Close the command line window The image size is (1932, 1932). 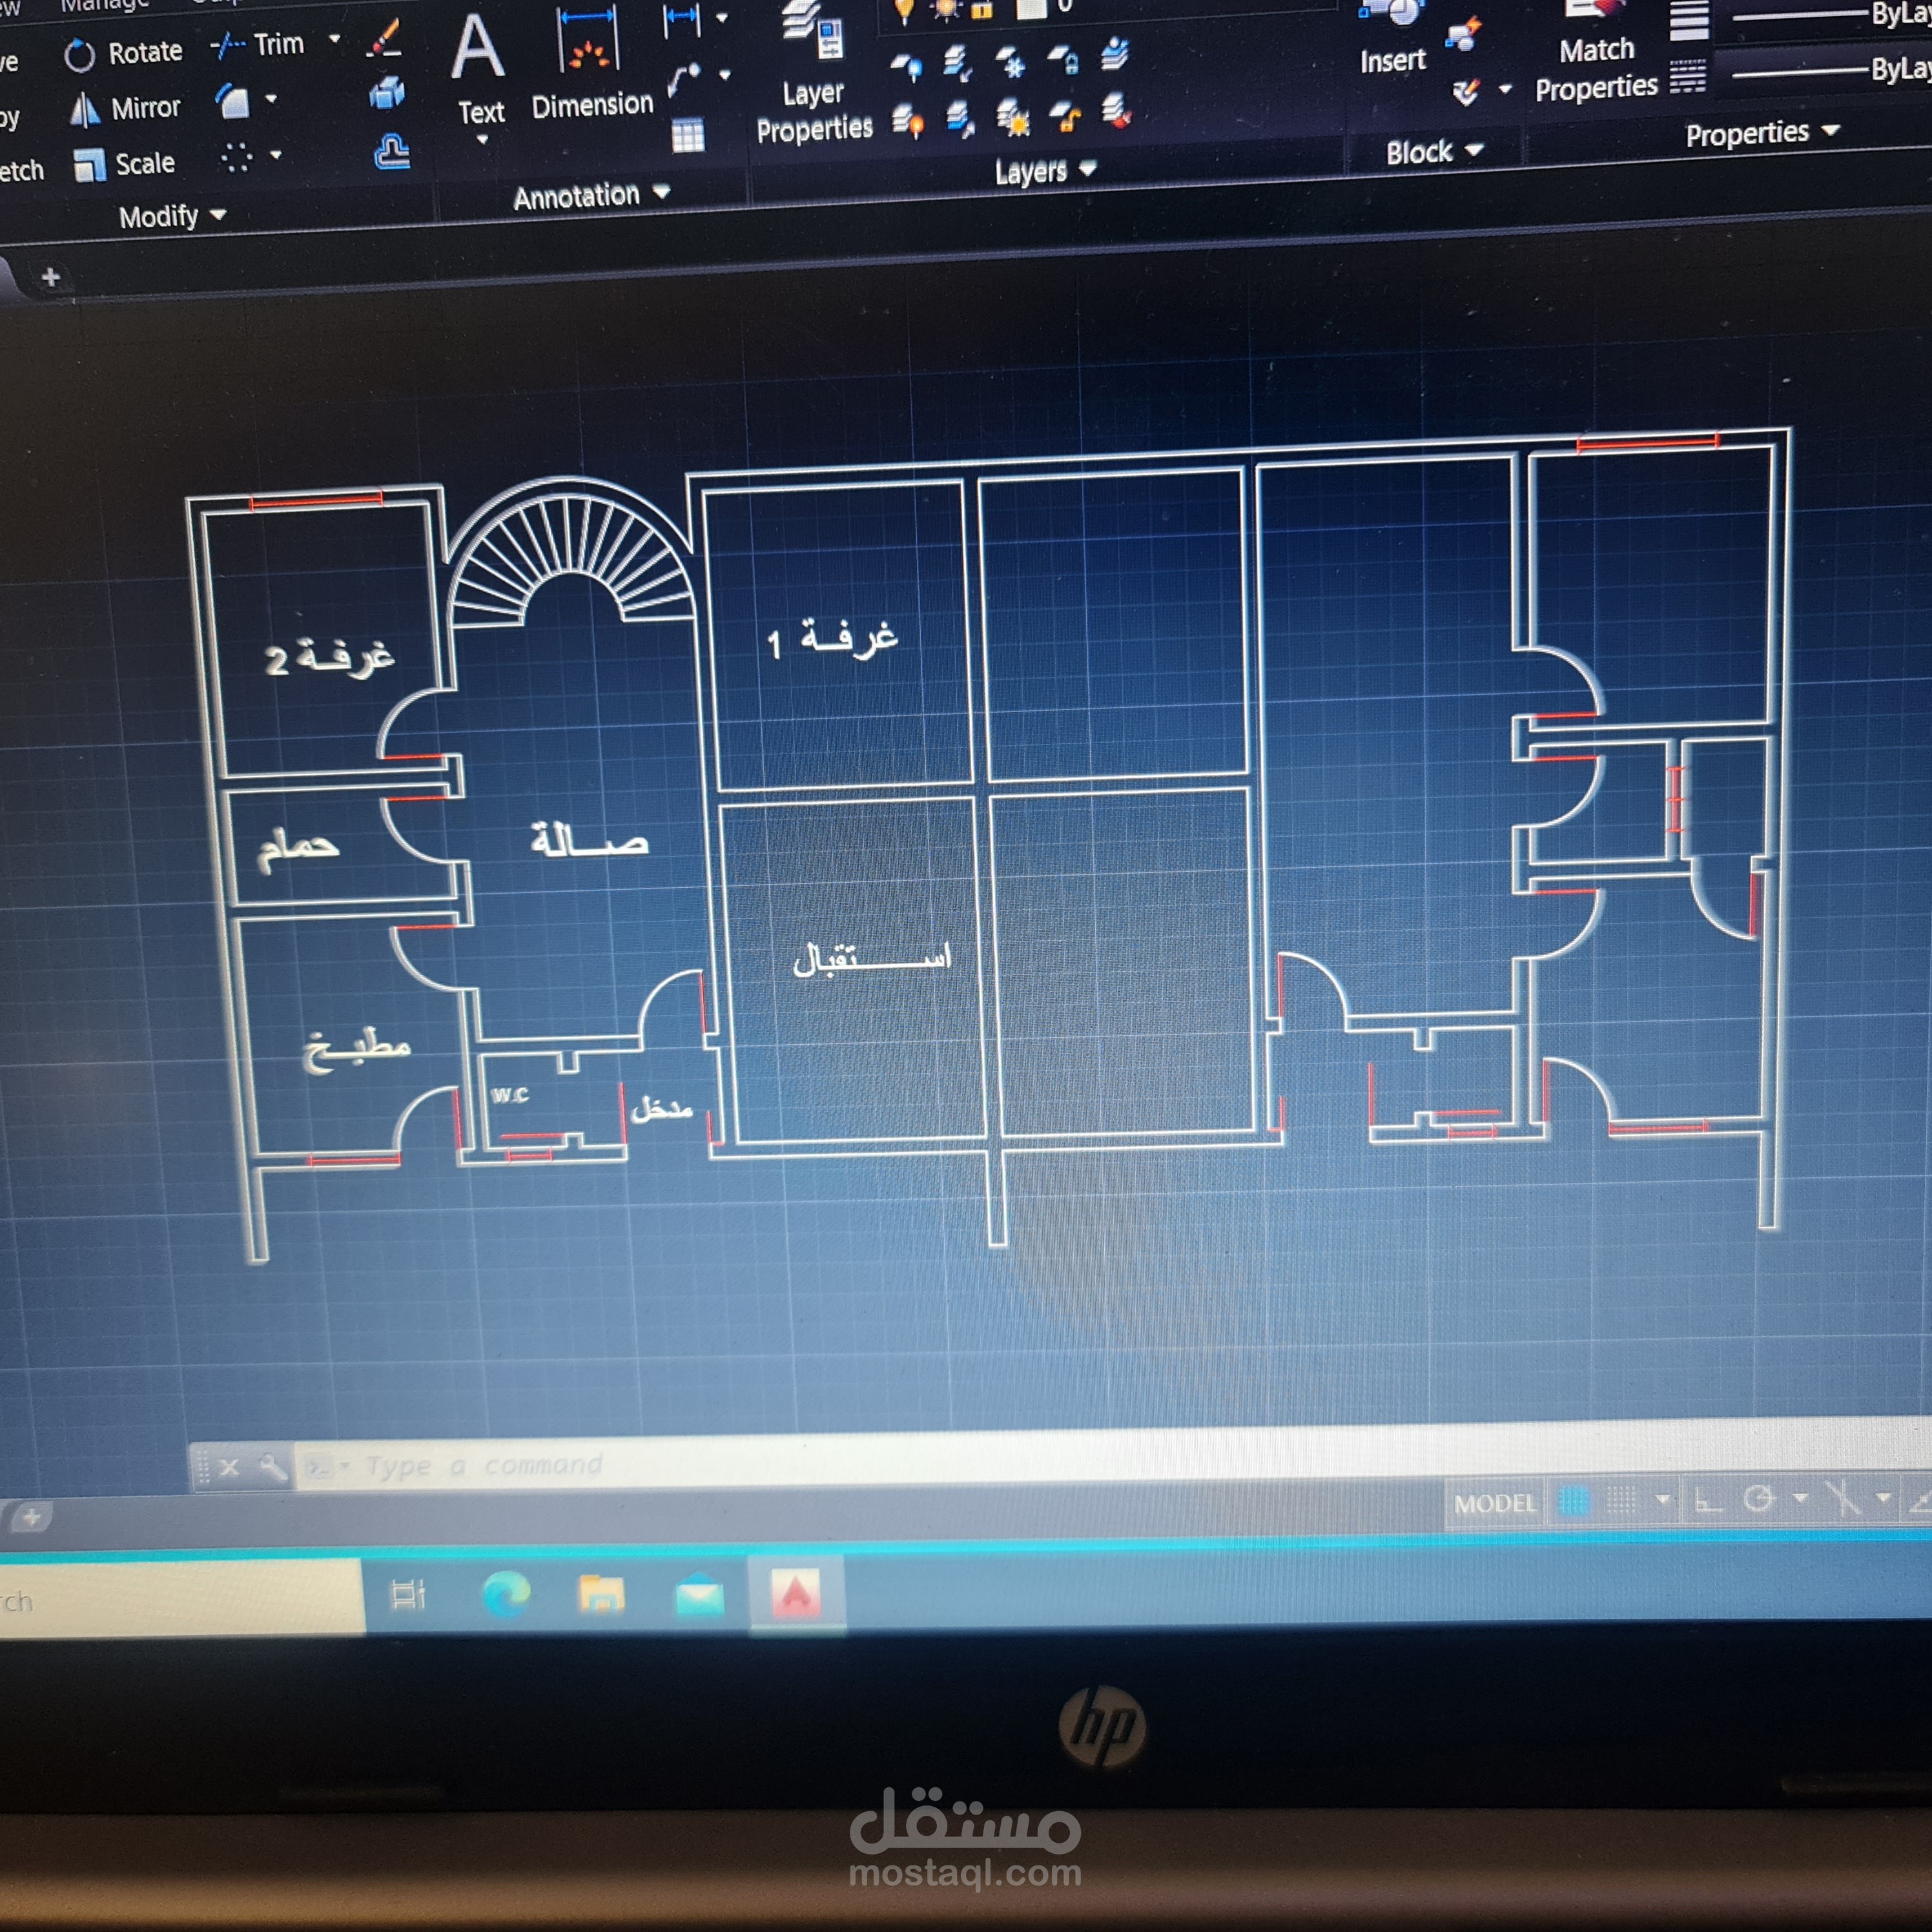[x=229, y=1467]
